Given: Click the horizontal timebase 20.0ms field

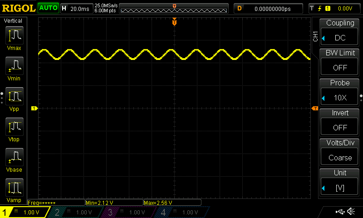Looking at the screenshot, I should click(x=77, y=9).
